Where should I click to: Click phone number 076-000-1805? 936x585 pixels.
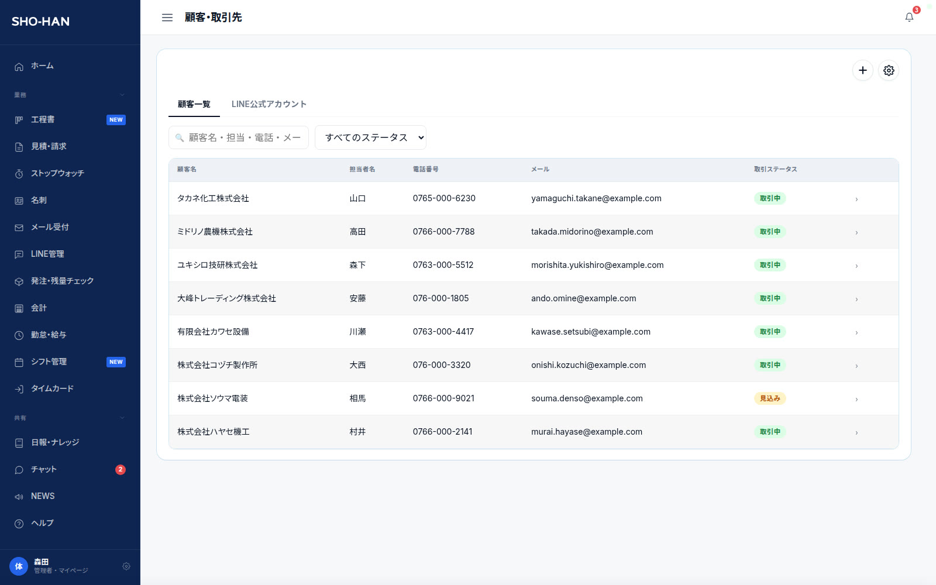click(441, 298)
